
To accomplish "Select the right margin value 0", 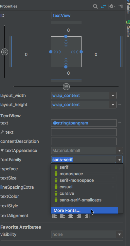I will 96,55.
